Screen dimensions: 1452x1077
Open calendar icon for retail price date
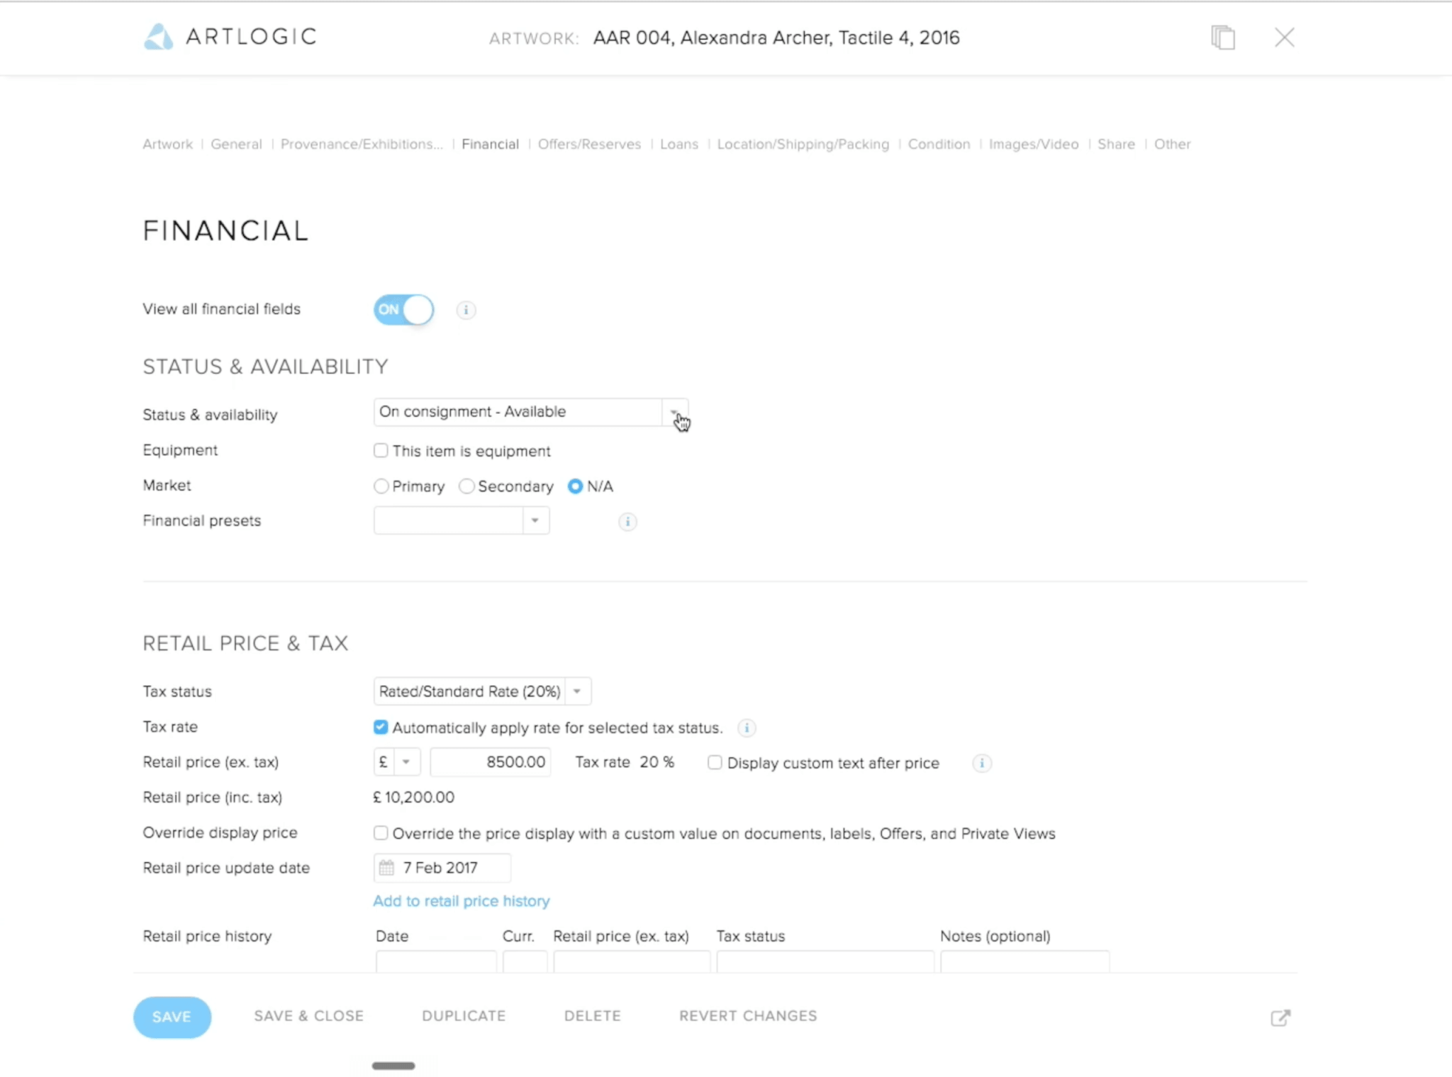coord(386,868)
